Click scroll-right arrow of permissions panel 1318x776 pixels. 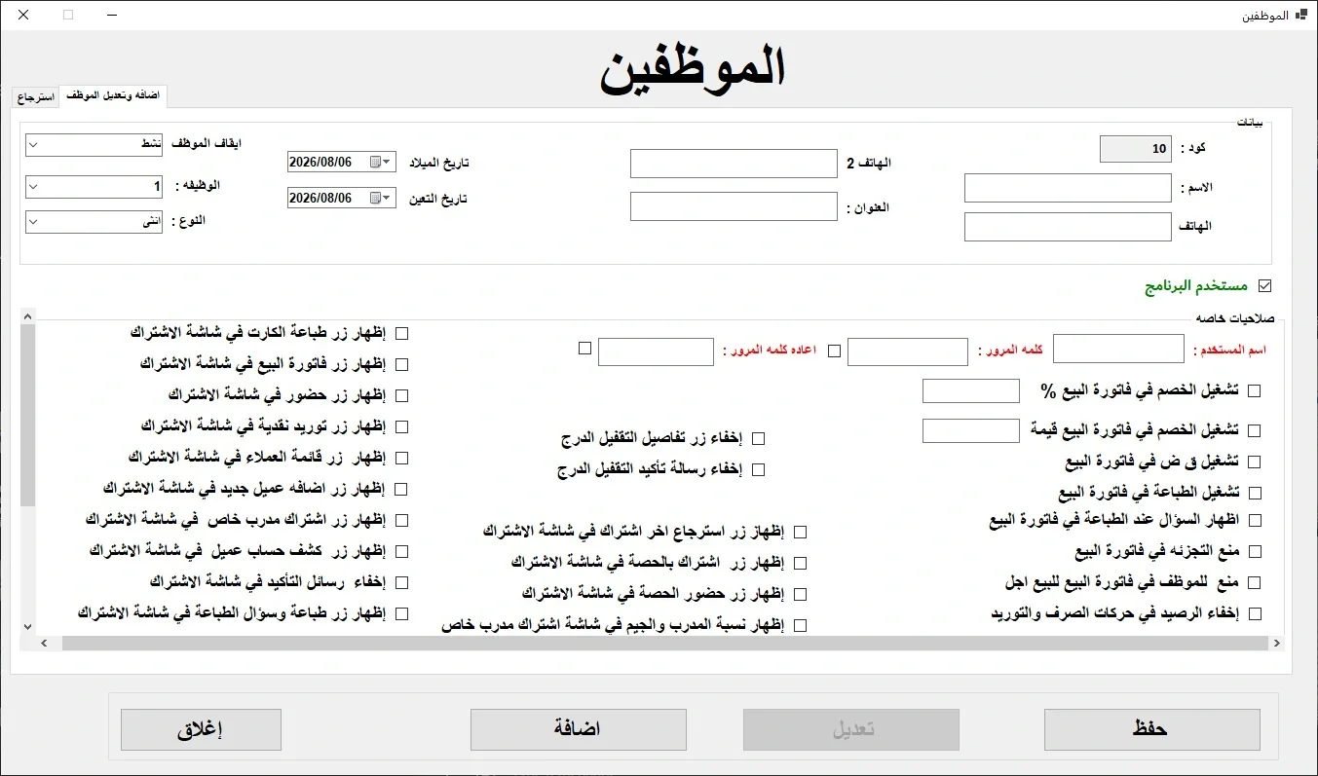tap(1277, 644)
